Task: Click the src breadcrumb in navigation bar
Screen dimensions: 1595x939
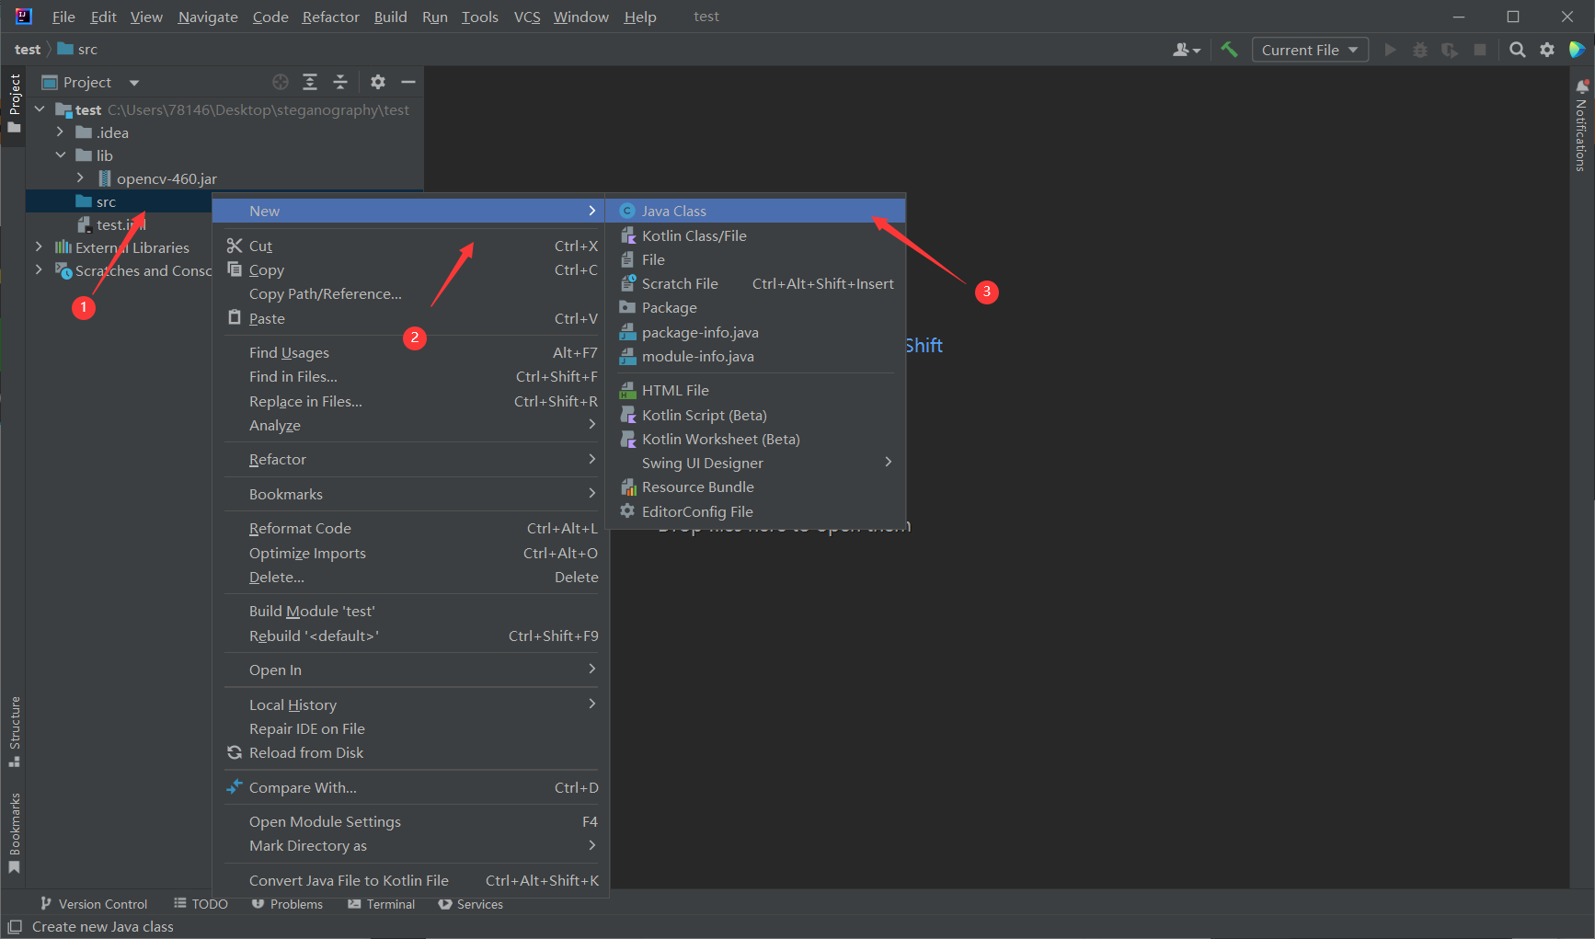Action: 77,50
